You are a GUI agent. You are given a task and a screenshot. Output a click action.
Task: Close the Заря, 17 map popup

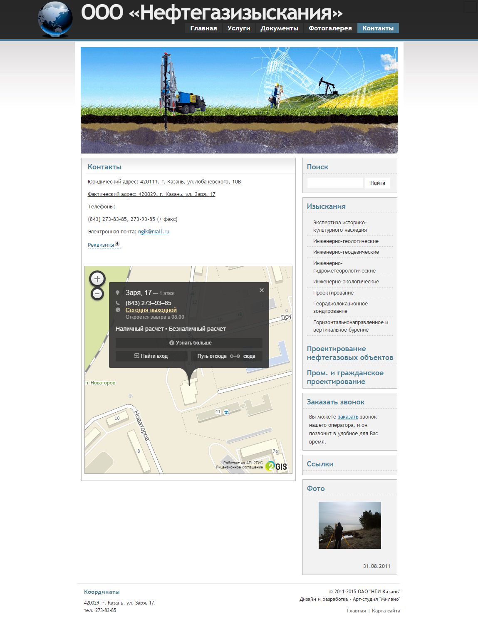(x=262, y=290)
